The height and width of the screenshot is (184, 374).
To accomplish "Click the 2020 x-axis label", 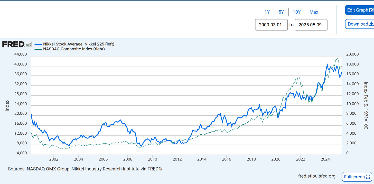I will point(276,159).
